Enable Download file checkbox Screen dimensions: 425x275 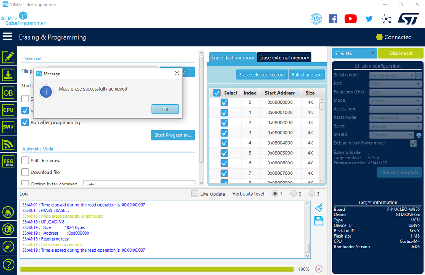(x=25, y=172)
